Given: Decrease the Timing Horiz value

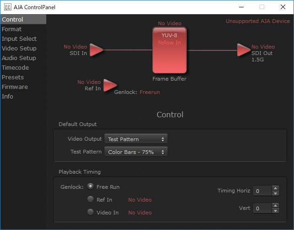Looking at the screenshot, I should pos(275,193).
